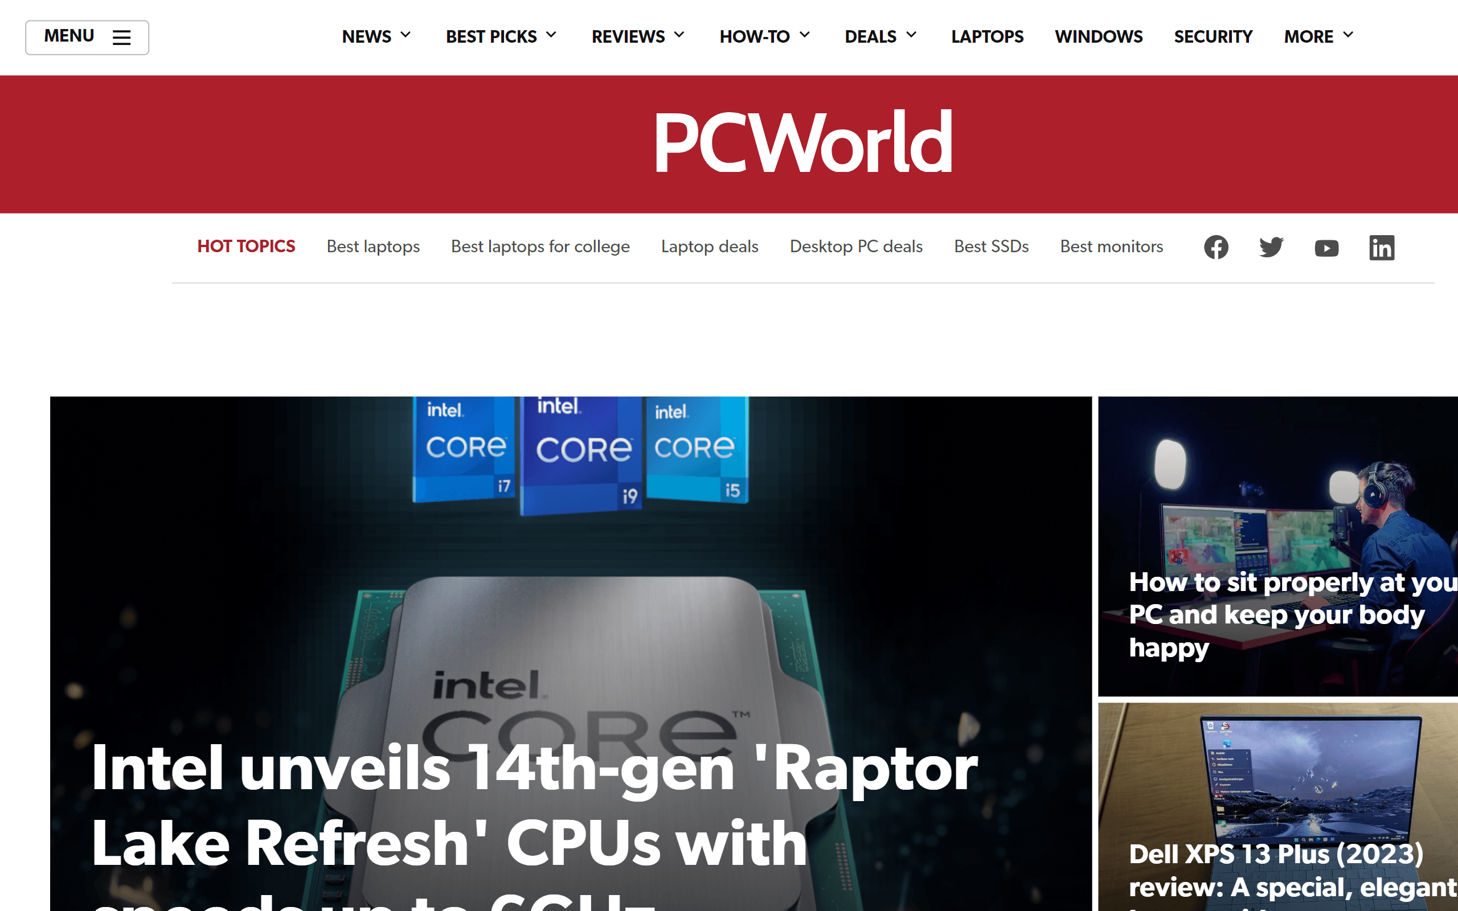Image resolution: width=1458 pixels, height=911 pixels.
Task: Open PCWorld's YouTube channel icon
Action: tap(1326, 248)
